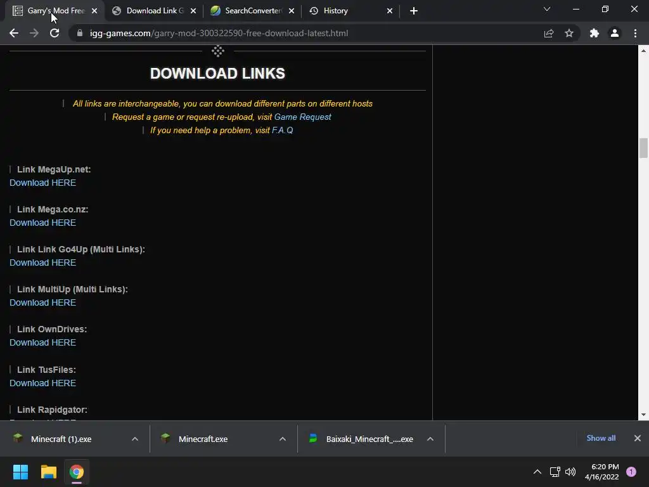Screen dimensions: 649x487
Task: Open the Minecraft (1).exe download
Action: click(61, 439)
